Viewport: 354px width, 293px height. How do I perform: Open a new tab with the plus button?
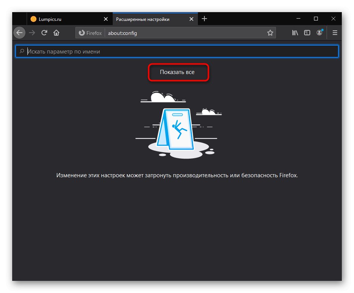205,19
